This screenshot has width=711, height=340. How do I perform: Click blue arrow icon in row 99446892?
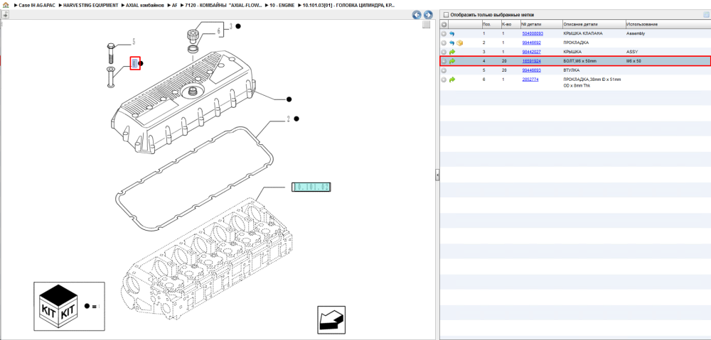pyautogui.click(x=452, y=43)
